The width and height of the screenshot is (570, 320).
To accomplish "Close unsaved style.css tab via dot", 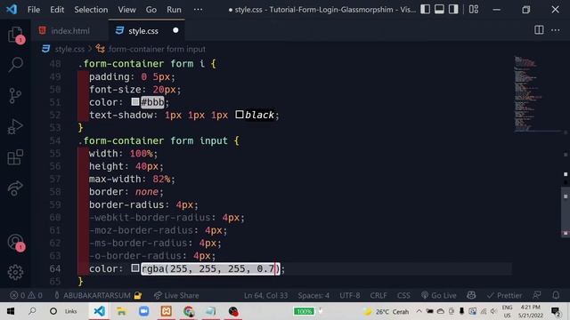I will point(175,30).
